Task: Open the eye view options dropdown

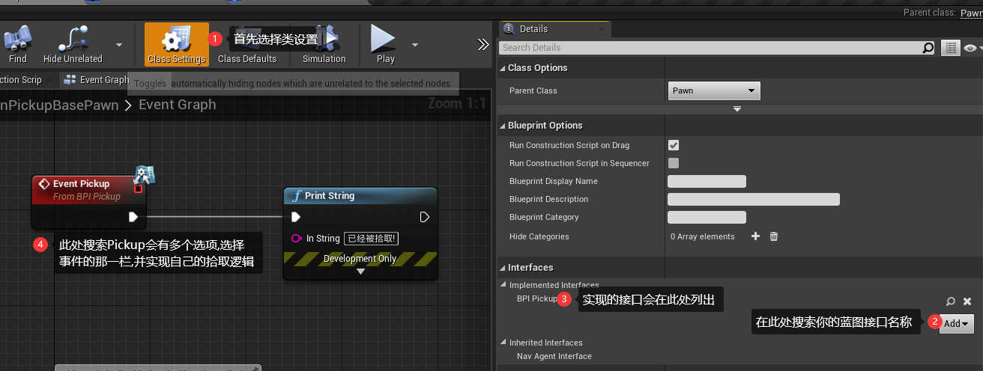Action: click(x=973, y=48)
